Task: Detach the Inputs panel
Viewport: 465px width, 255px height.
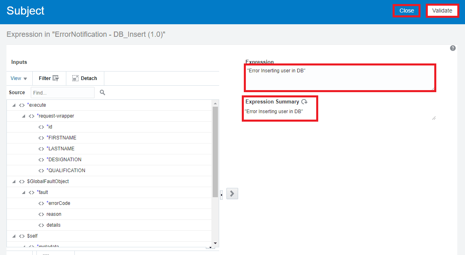Action: tap(85, 78)
